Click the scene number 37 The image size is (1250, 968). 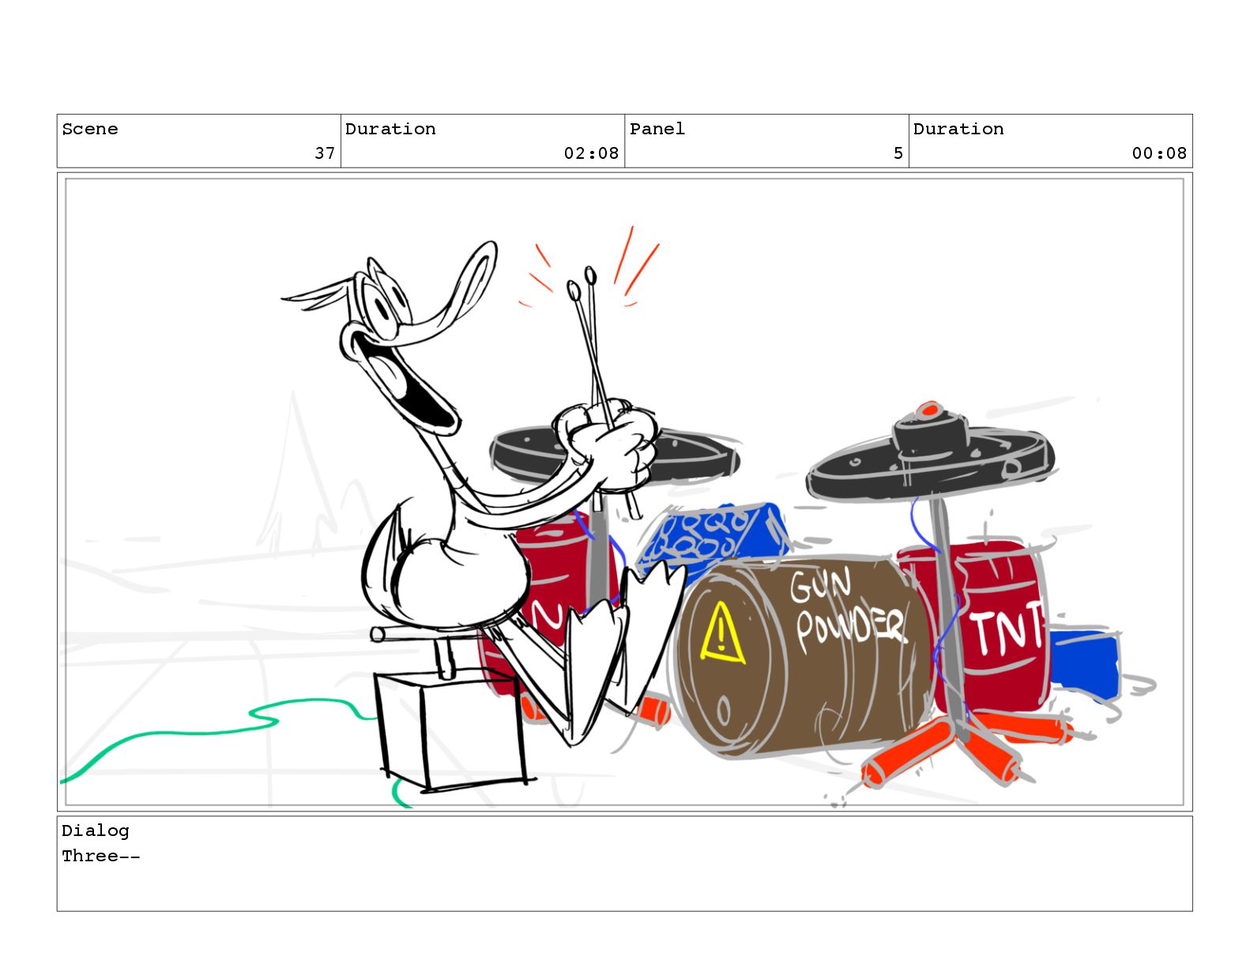tap(325, 153)
